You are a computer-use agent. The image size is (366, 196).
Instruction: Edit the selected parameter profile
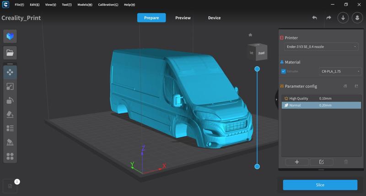coord(322,162)
